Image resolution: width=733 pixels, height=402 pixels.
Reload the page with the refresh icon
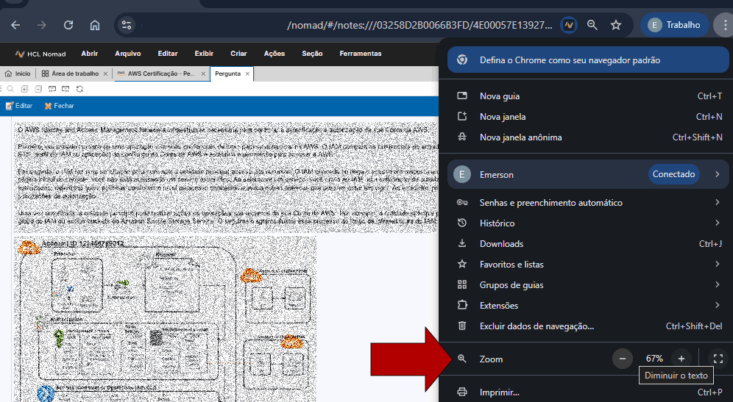[68, 25]
